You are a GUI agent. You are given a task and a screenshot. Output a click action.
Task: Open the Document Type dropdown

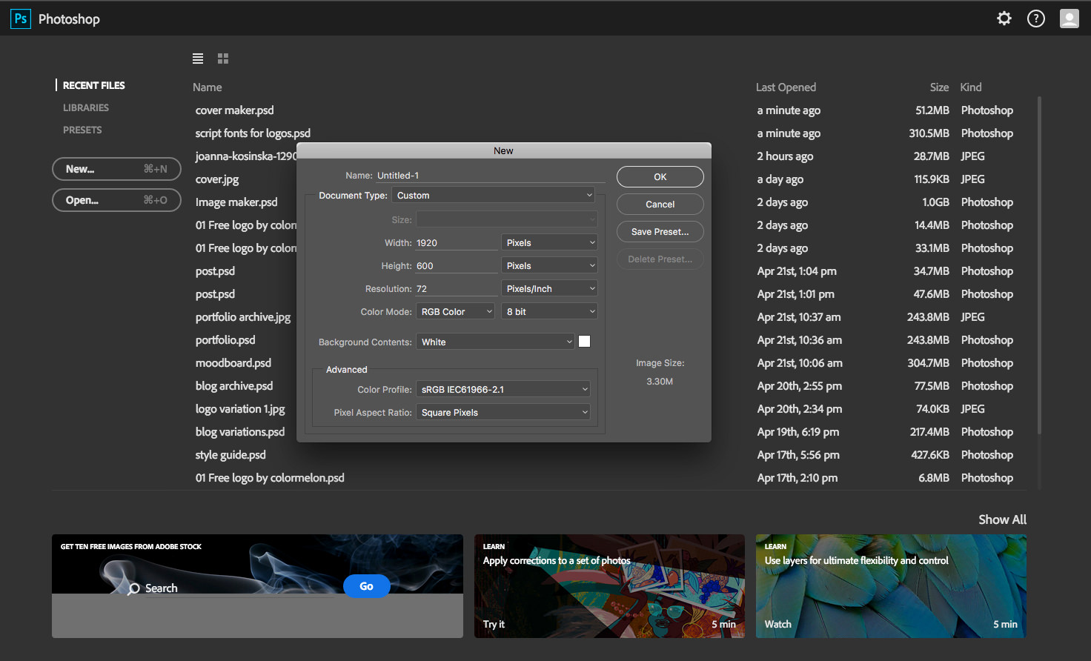[x=495, y=196]
